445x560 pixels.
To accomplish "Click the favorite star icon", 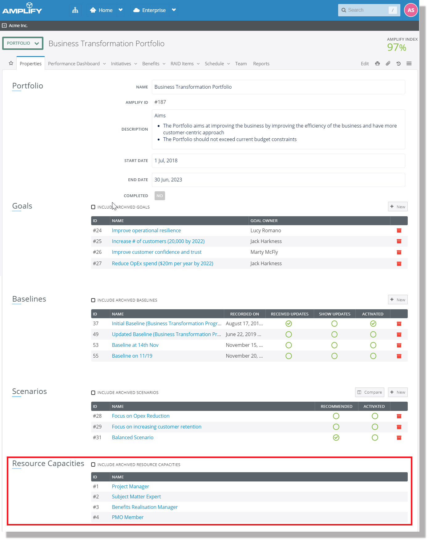I will [11, 63].
